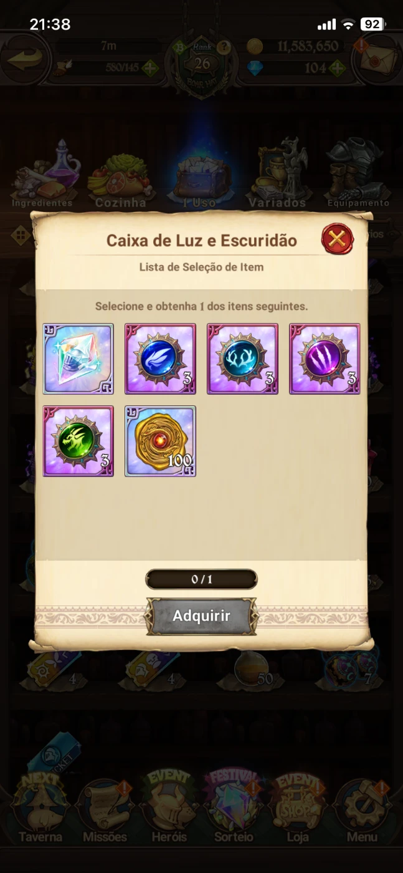Open the Taverna menu
Viewport: 403px width, 873px height.
coord(40,811)
